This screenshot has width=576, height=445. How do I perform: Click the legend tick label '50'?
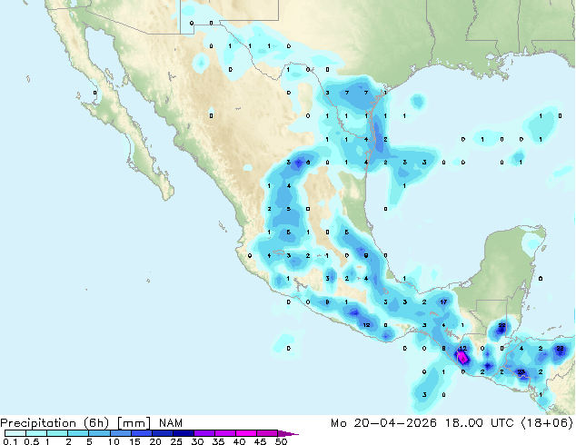tap(281, 441)
